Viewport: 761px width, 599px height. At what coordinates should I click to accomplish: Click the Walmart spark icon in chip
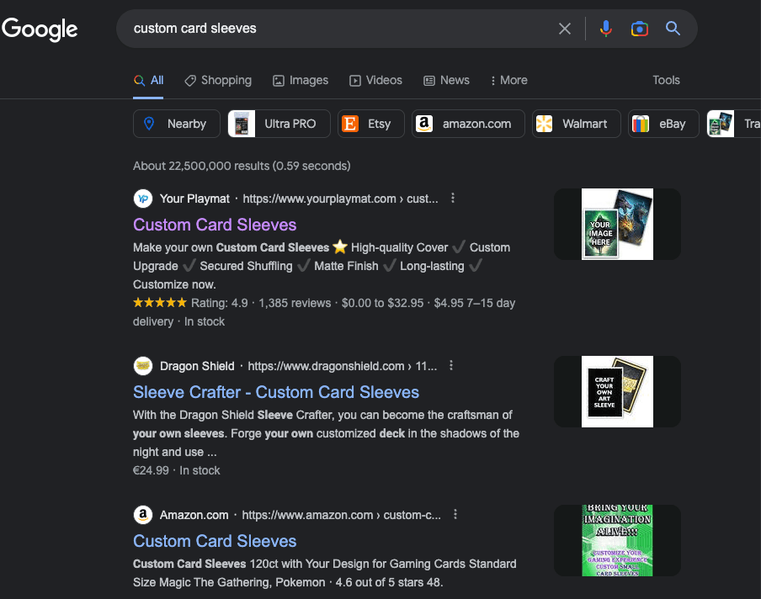[544, 124]
